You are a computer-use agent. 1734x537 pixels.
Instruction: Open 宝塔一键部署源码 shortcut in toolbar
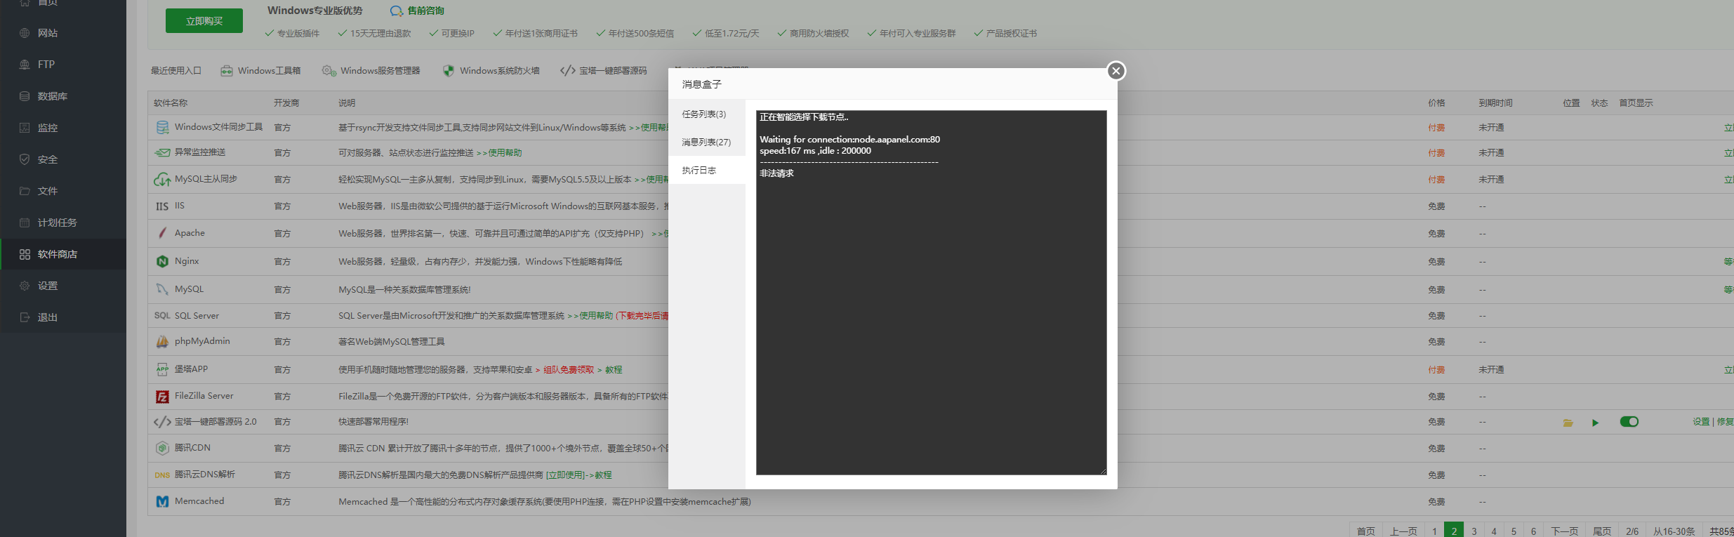(x=604, y=71)
